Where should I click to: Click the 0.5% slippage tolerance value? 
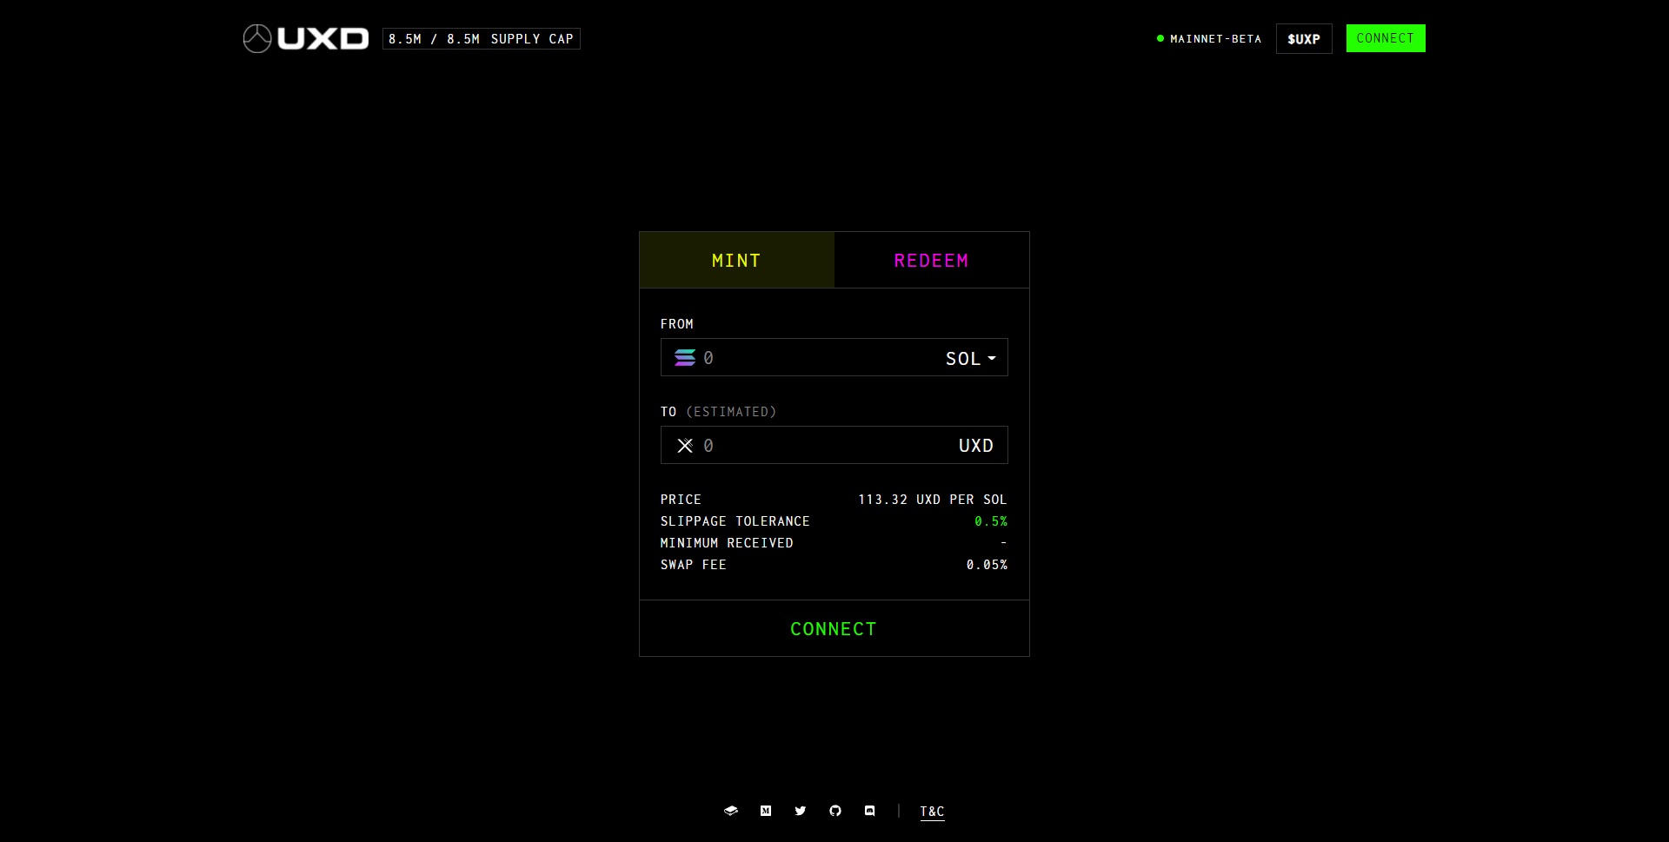pyautogui.click(x=991, y=521)
